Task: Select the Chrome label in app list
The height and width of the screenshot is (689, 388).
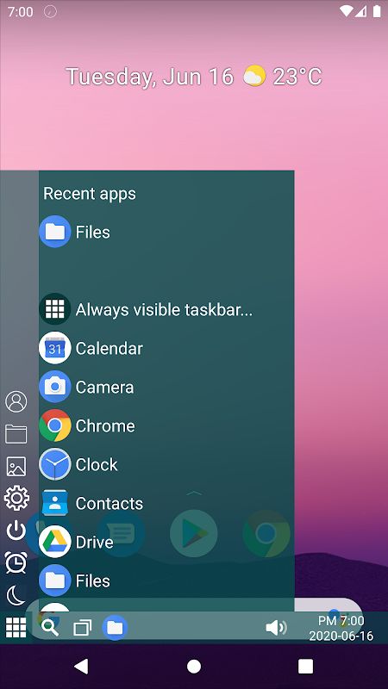Action: pyautogui.click(x=105, y=425)
